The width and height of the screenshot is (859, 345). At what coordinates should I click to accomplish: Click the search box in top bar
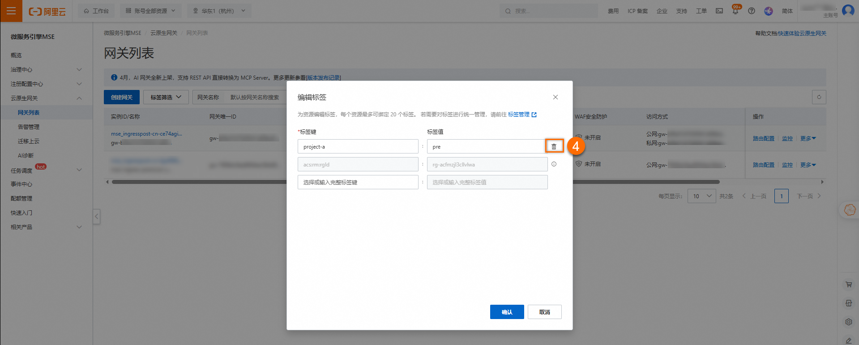coord(549,11)
